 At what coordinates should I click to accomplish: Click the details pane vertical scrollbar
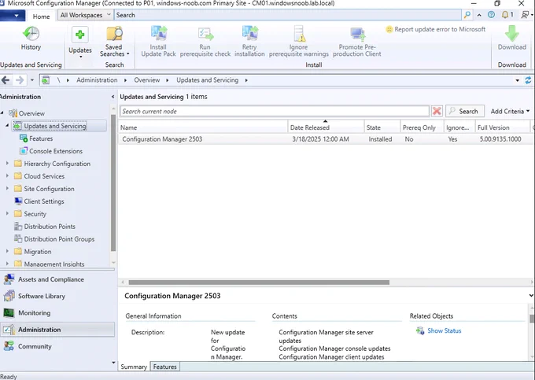532,319
